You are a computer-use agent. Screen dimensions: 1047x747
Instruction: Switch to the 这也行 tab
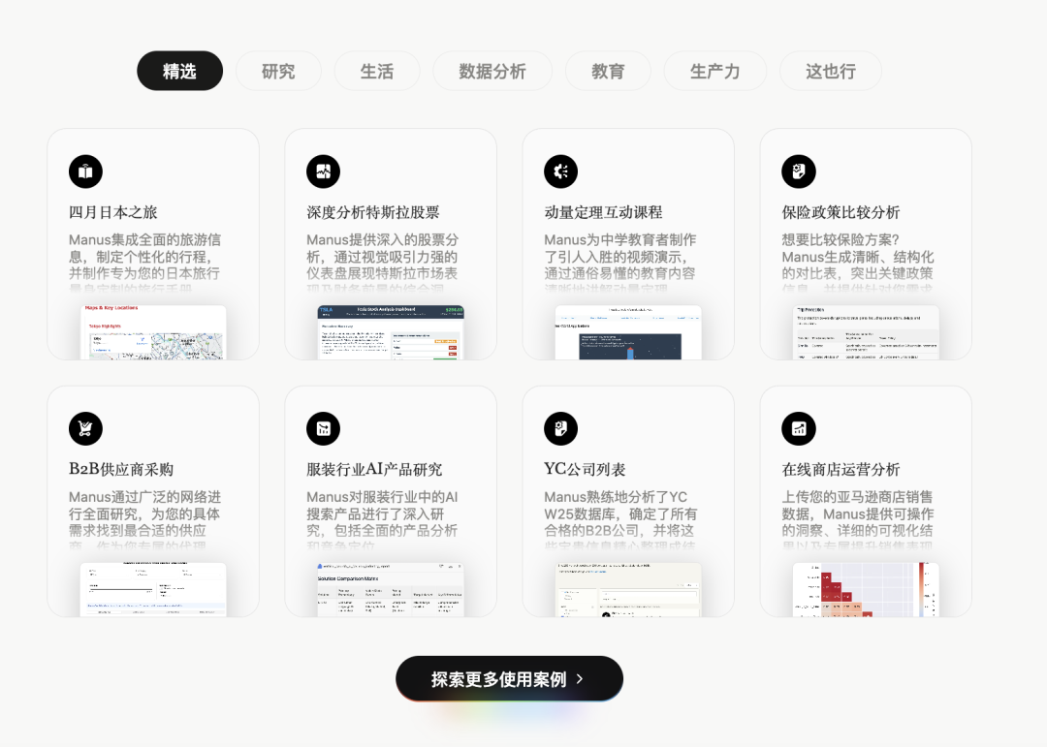coord(831,71)
